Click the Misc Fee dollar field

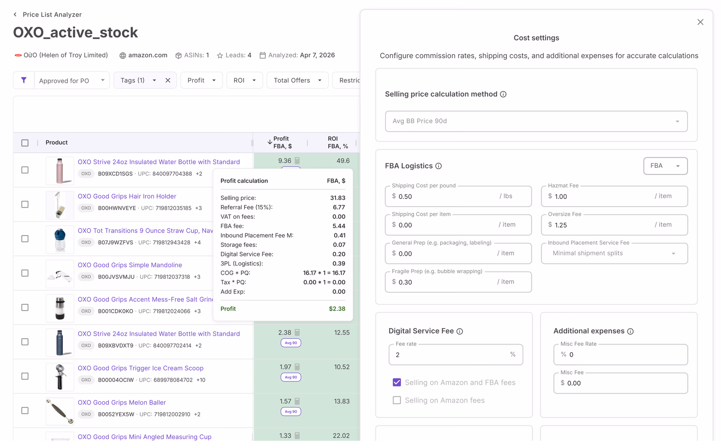pos(621,383)
